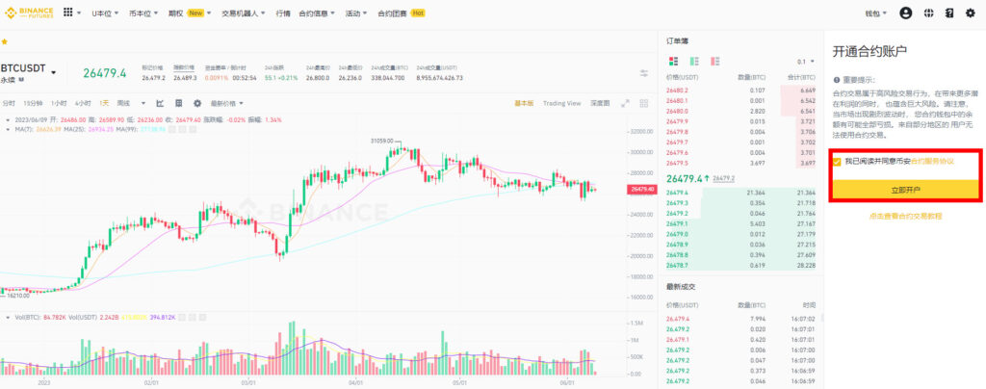The width and height of the screenshot is (986, 389).
Task: Click the multi-chart grid layout icon
Action: pyautogui.click(x=644, y=103)
